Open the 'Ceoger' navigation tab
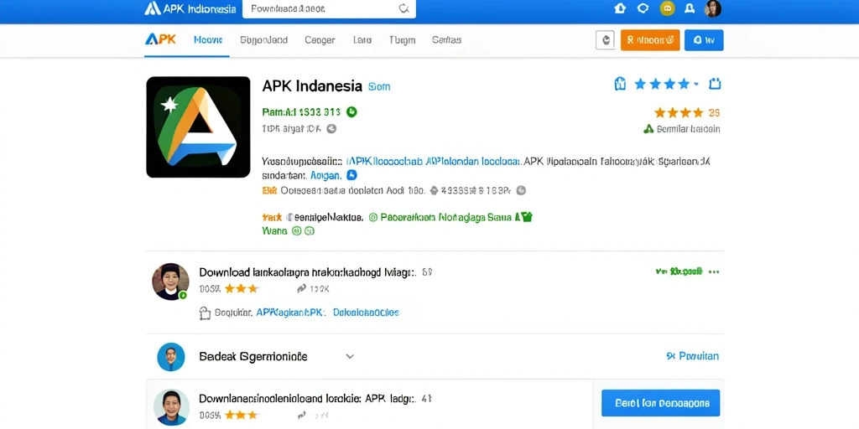 click(320, 40)
